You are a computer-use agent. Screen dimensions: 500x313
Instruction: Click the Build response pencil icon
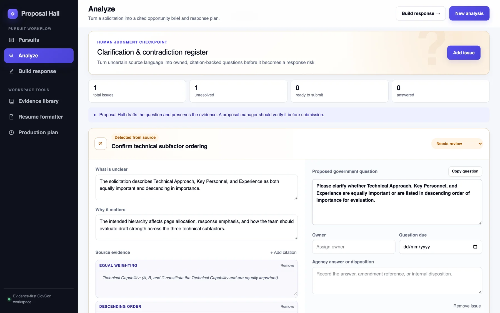(11, 71)
